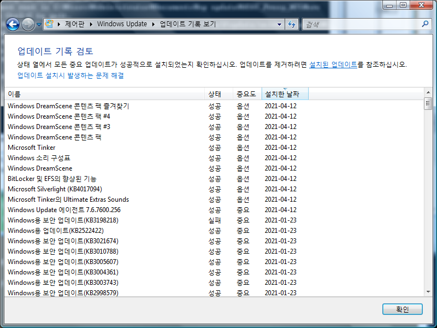Select Microsoft Silverlight (KB4017094) row
Image resolution: width=437 pixels, height=328 pixels.
point(214,189)
